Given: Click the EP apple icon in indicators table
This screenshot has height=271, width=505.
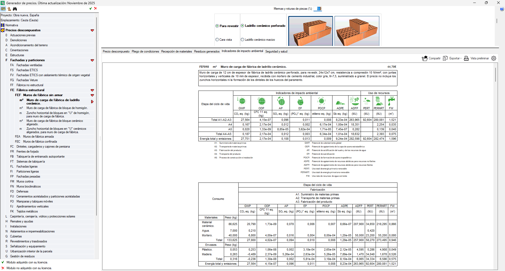Looking at the screenshot, I should coord(300,101).
